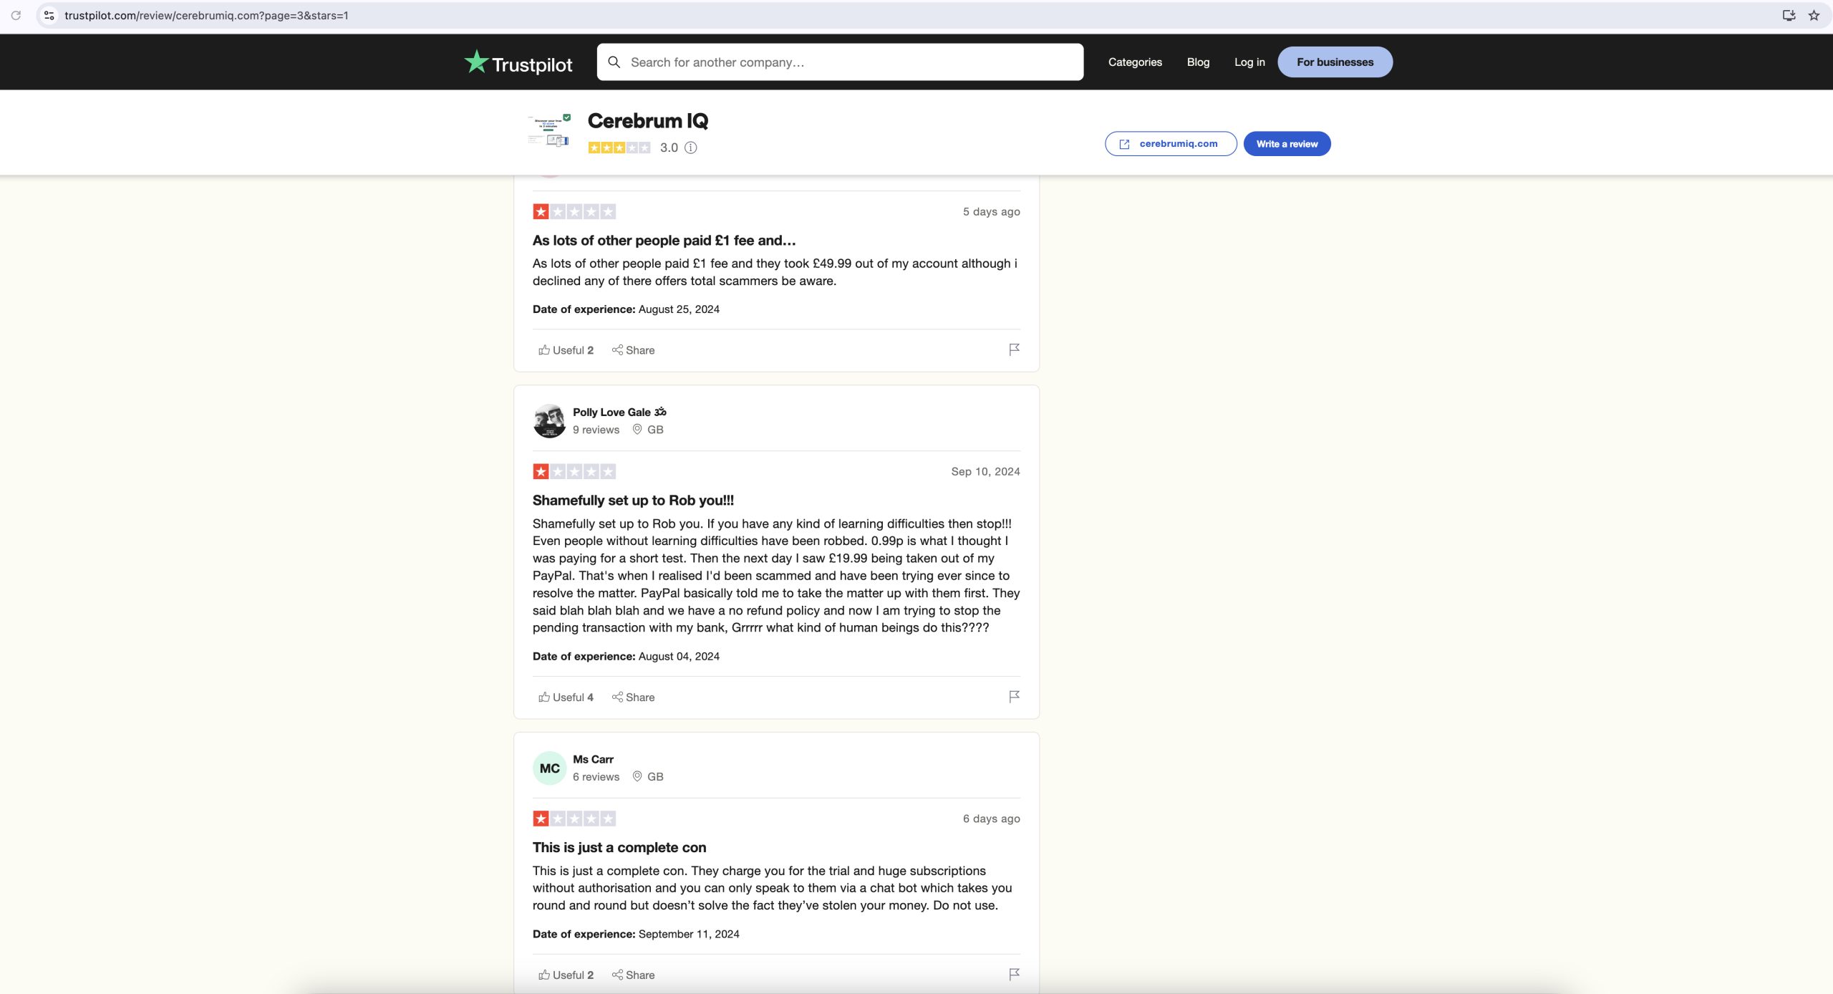1833x994 pixels.
Task: Click the Trustpilot star logo
Action: pyautogui.click(x=475, y=62)
